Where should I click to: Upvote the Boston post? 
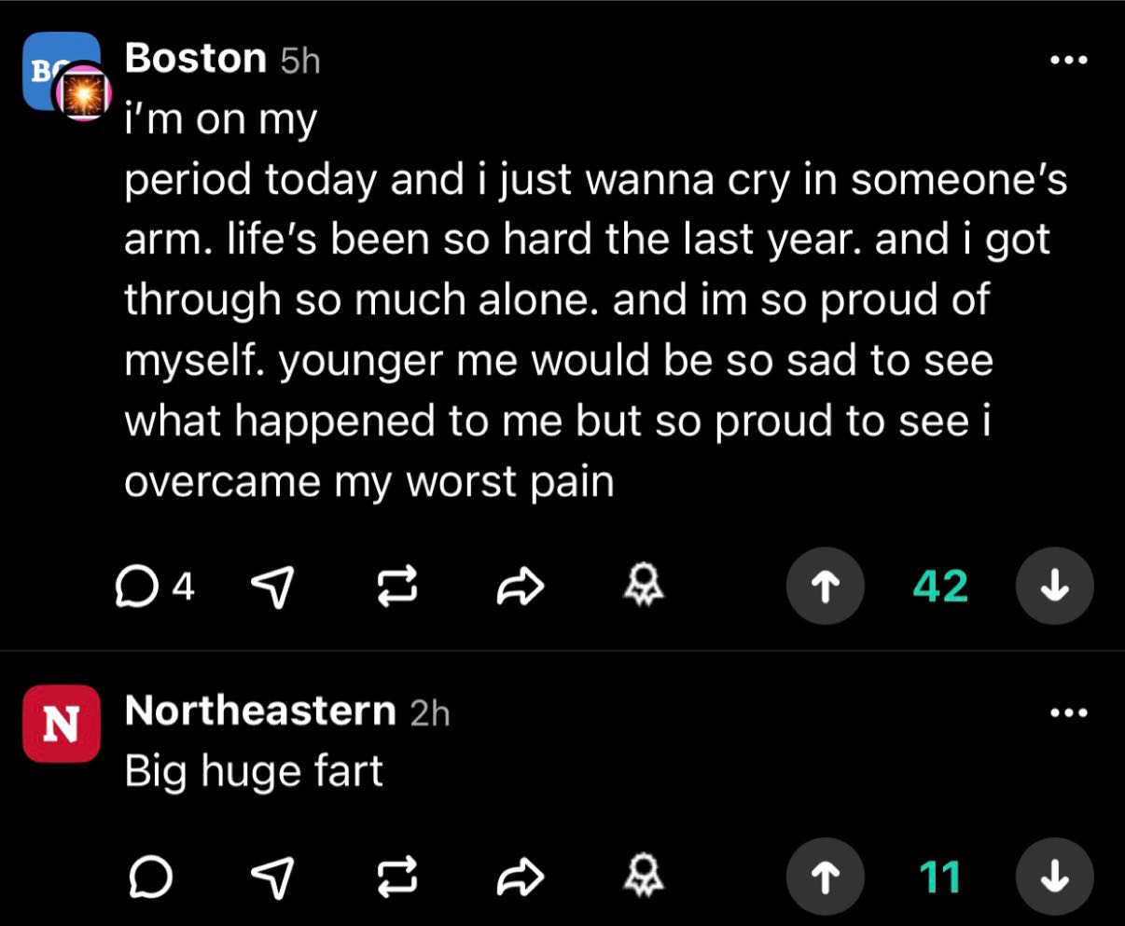(x=826, y=586)
